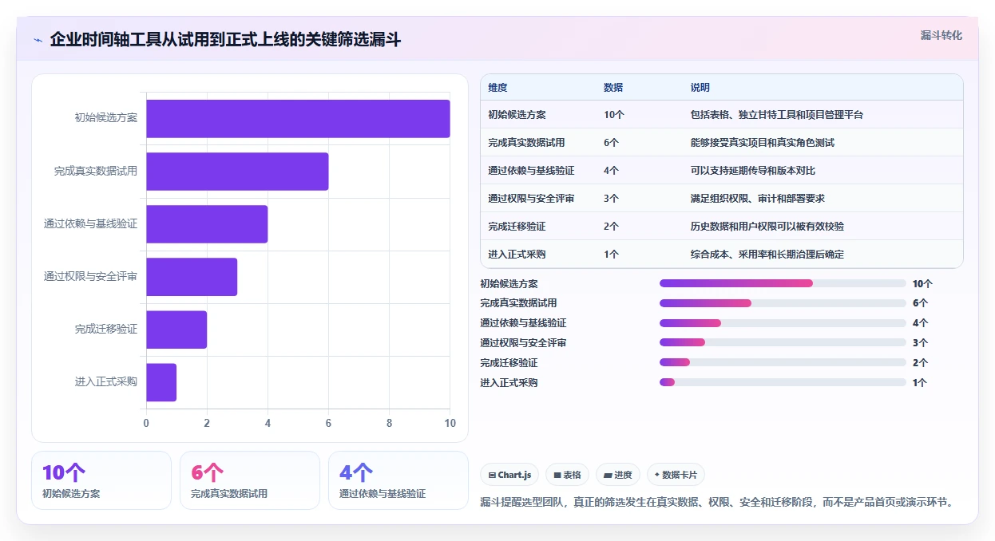Screen dimensions: 995x541
Task: Select the description 历史数据和用户权限可以被有效校验
Action: coord(767,227)
